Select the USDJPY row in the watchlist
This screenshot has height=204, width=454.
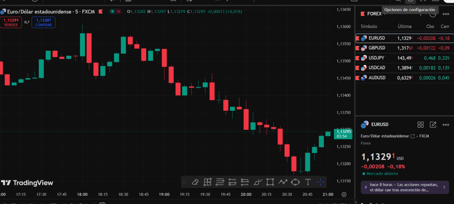point(404,58)
